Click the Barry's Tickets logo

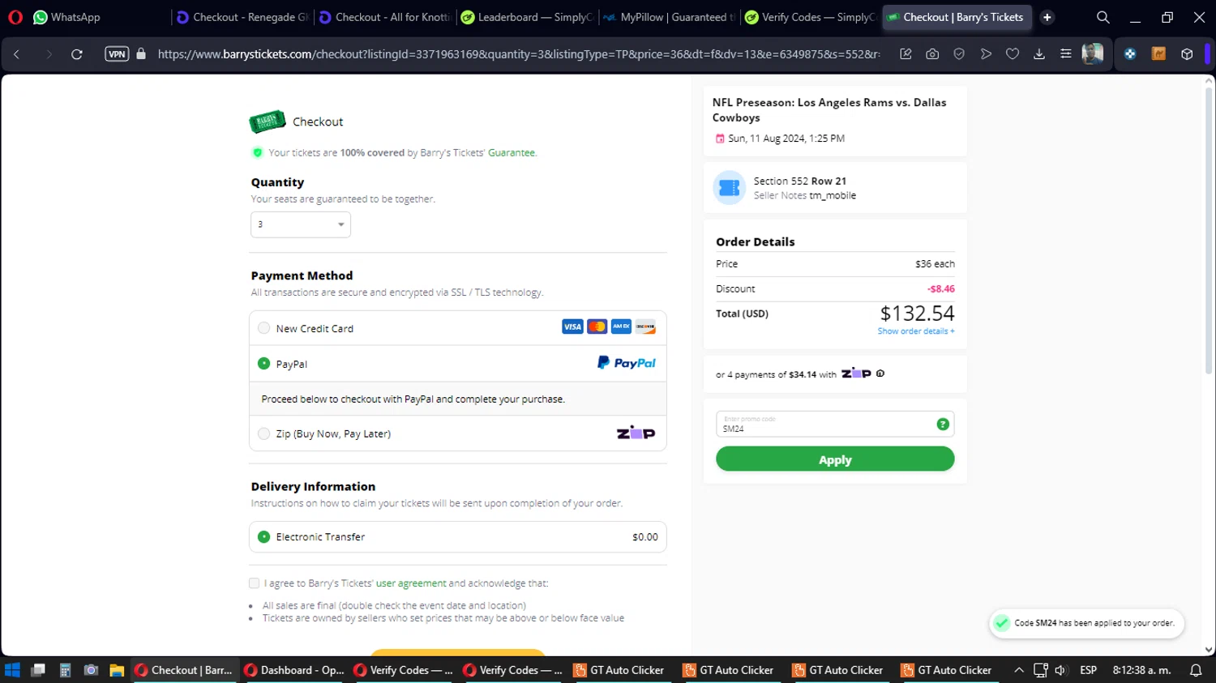(x=267, y=122)
